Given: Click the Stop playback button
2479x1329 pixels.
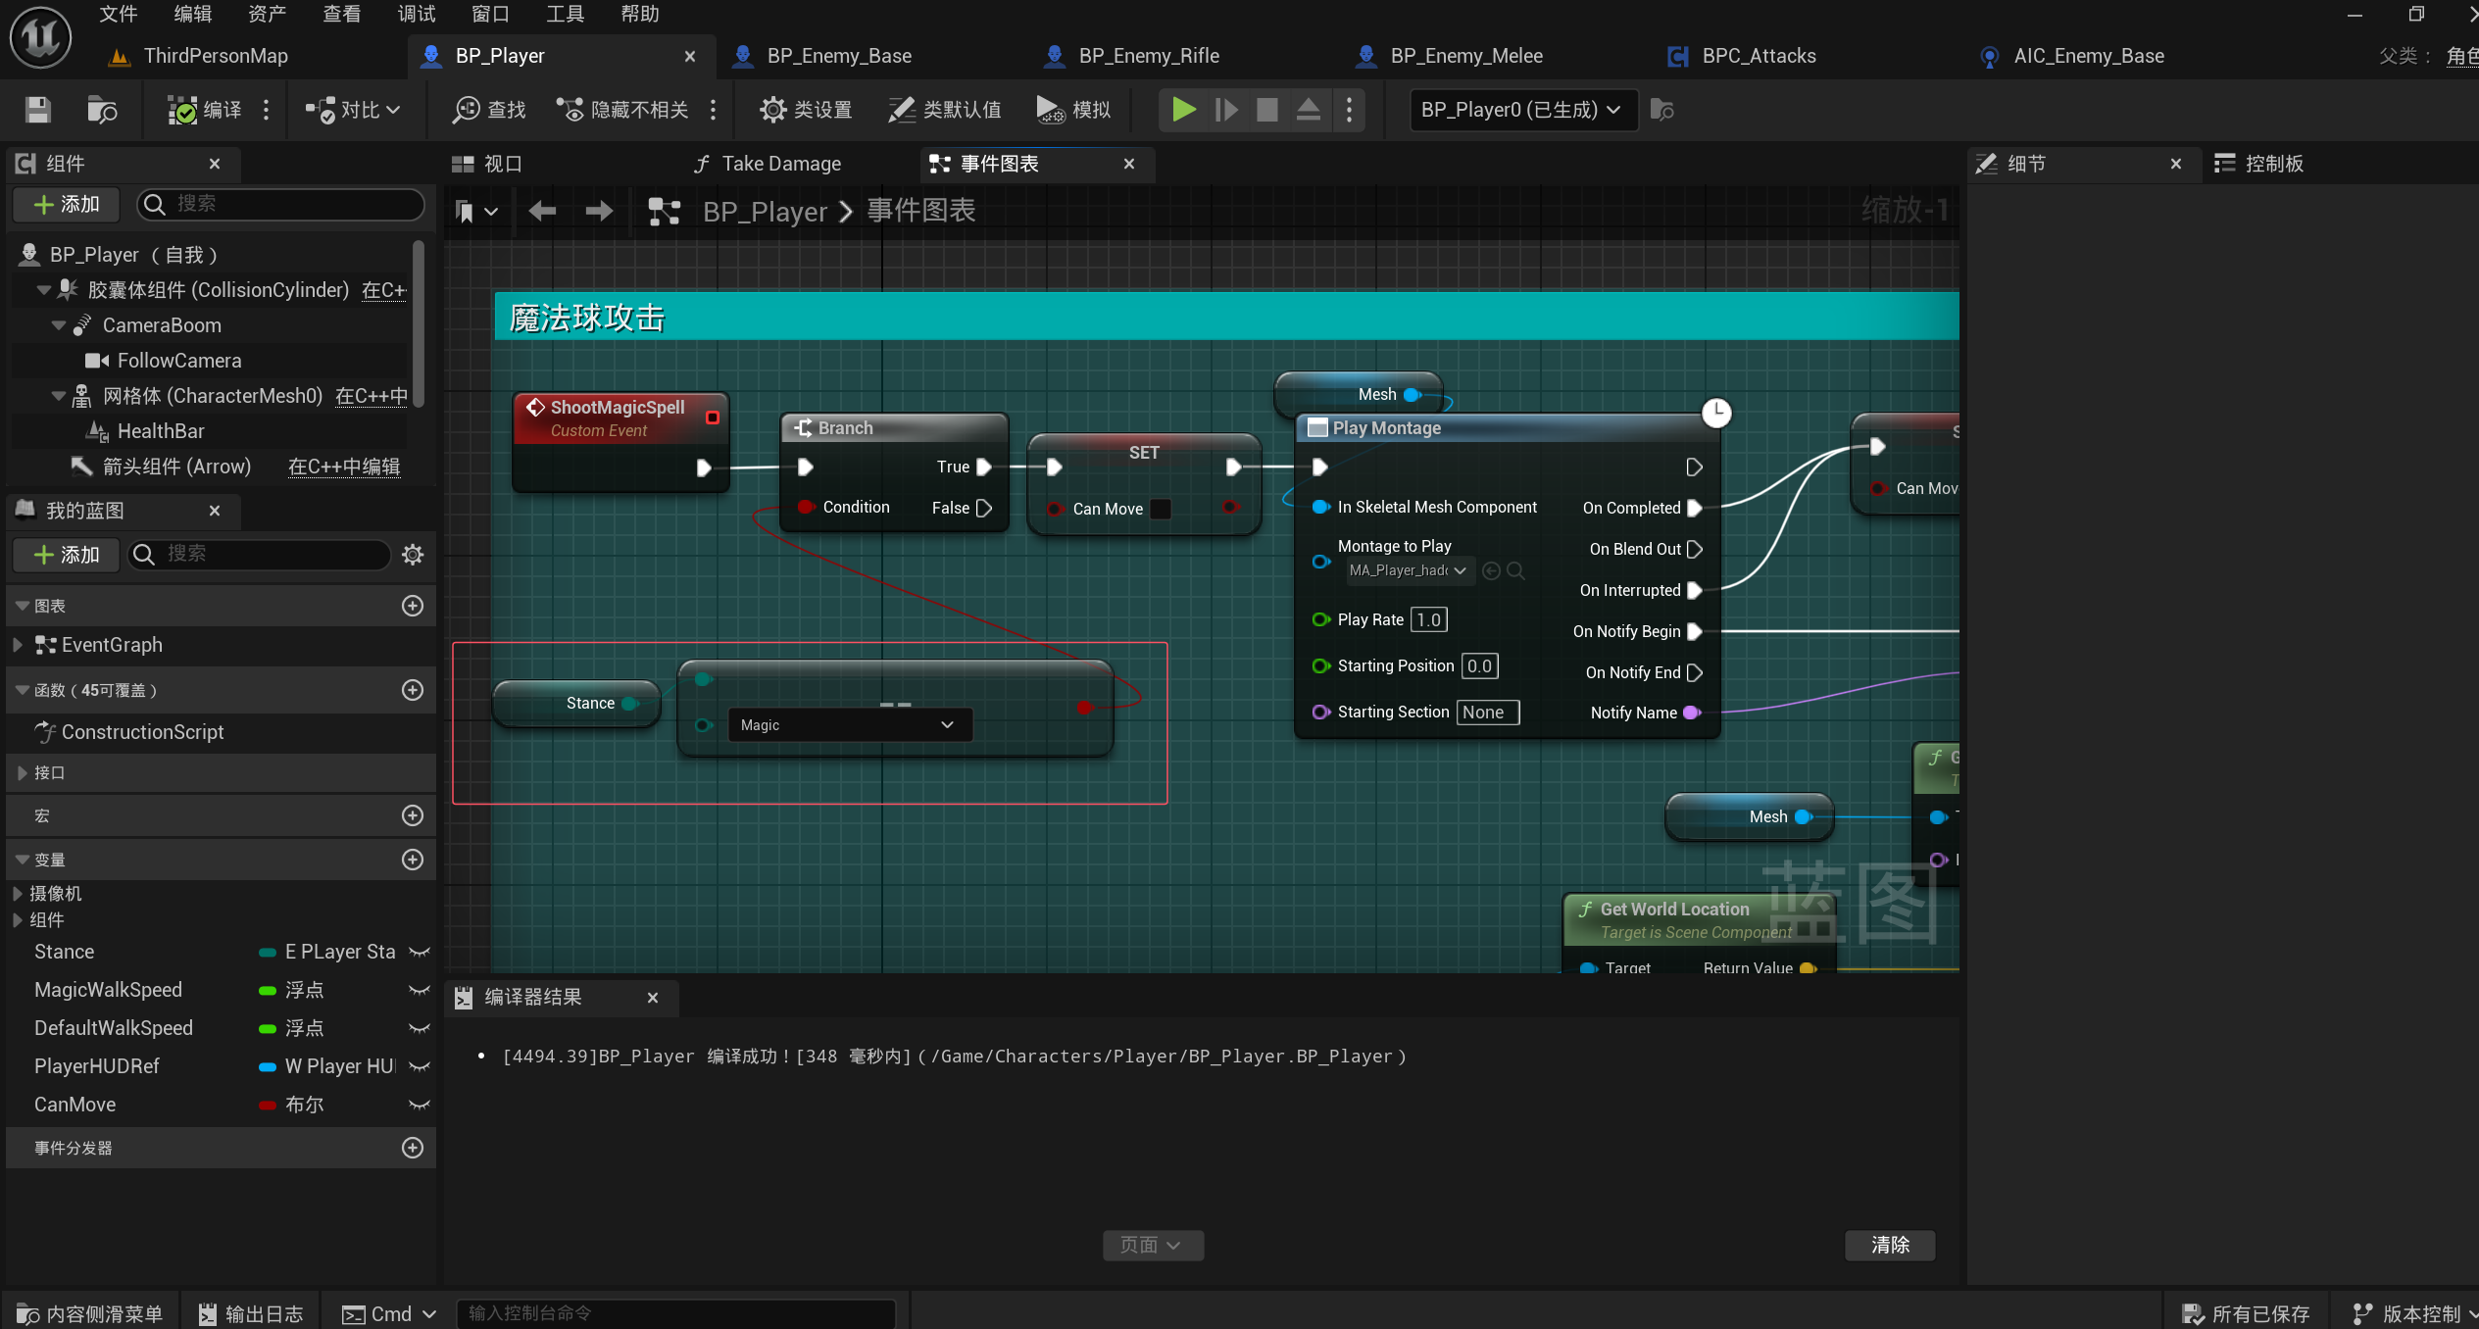Looking at the screenshot, I should (1266, 110).
